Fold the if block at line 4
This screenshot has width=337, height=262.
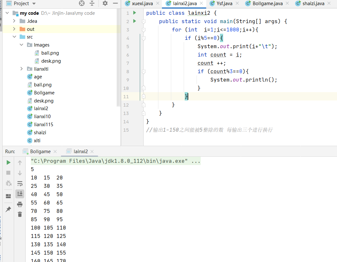tap(144, 38)
